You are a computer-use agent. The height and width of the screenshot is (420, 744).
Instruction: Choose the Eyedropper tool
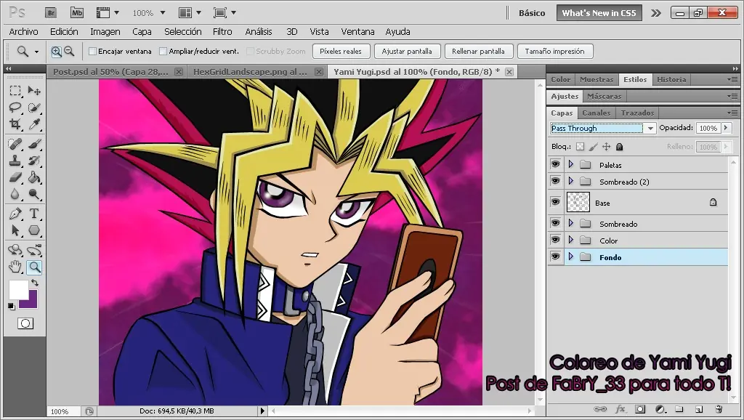[34, 124]
